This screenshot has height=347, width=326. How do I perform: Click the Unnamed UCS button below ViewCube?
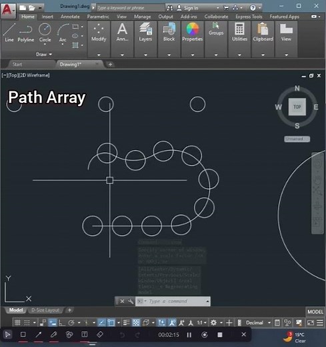coord(297,139)
